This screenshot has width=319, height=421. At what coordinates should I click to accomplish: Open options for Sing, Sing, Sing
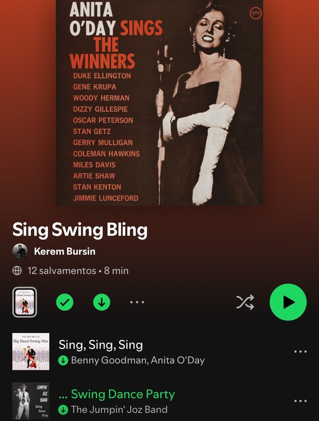[300, 352]
